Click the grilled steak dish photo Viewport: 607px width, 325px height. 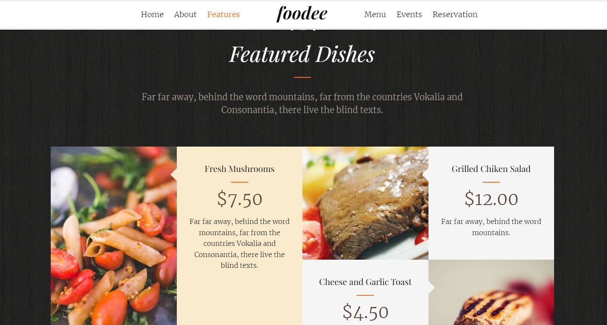[x=365, y=203]
